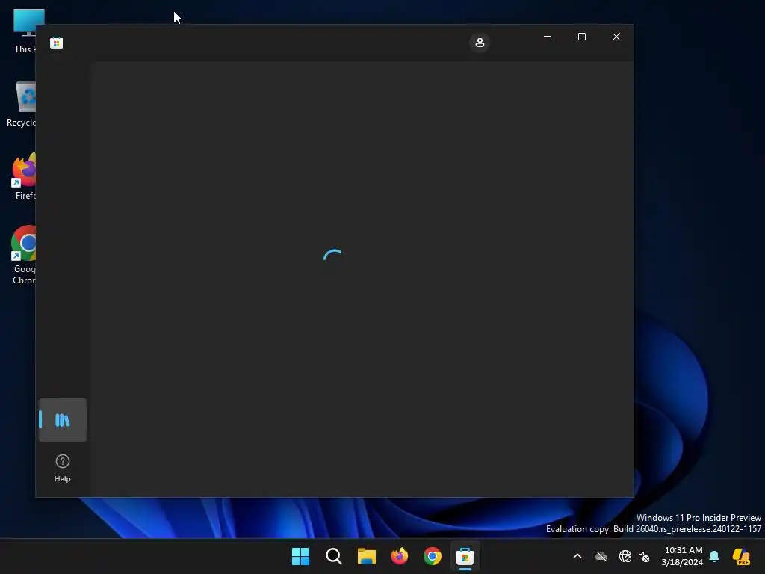Select the Firefox desktop shortcut
The height and width of the screenshot is (574, 765).
[25, 176]
